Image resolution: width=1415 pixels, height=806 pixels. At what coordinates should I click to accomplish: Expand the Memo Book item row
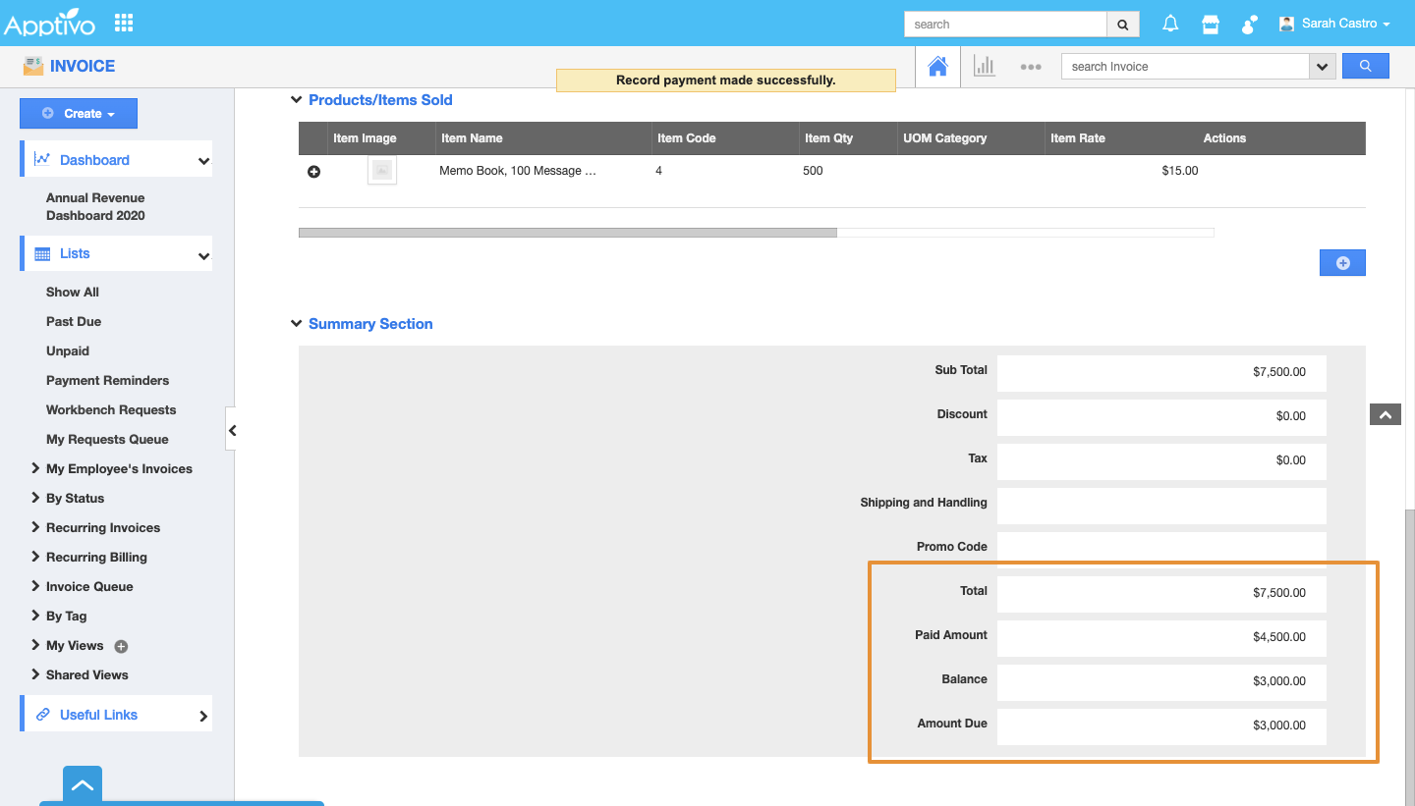tap(314, 172)
